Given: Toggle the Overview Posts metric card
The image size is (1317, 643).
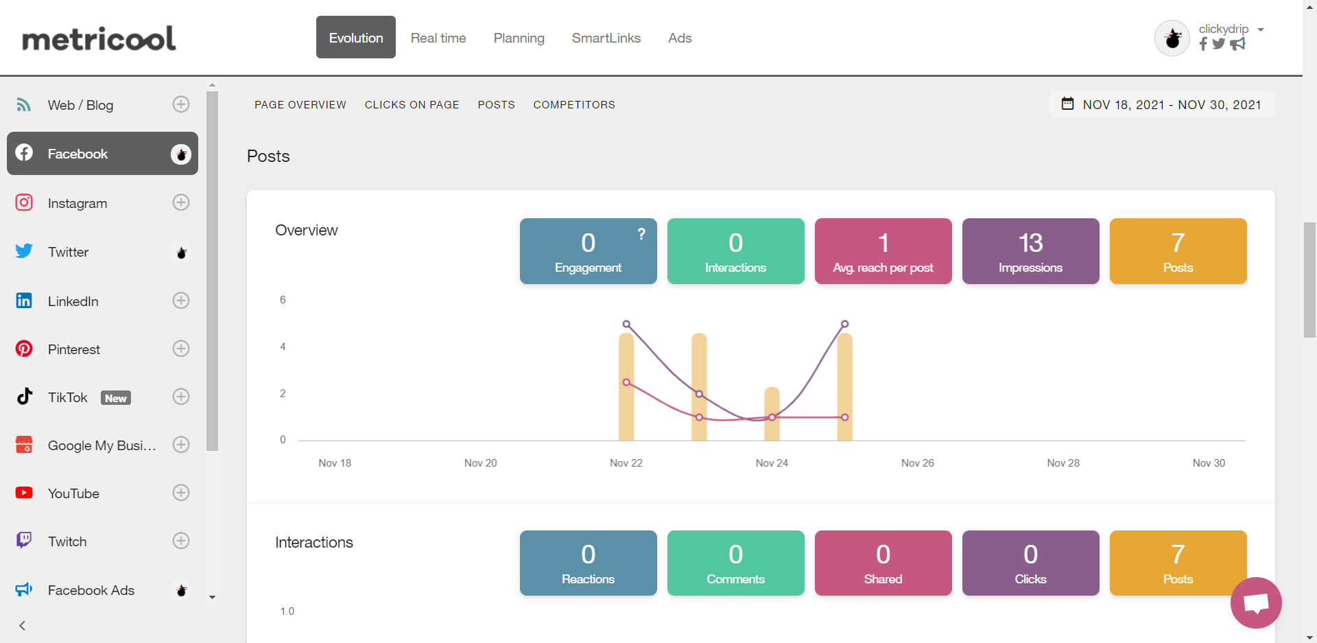Looking at the screenshot, I should point(1178,251).
